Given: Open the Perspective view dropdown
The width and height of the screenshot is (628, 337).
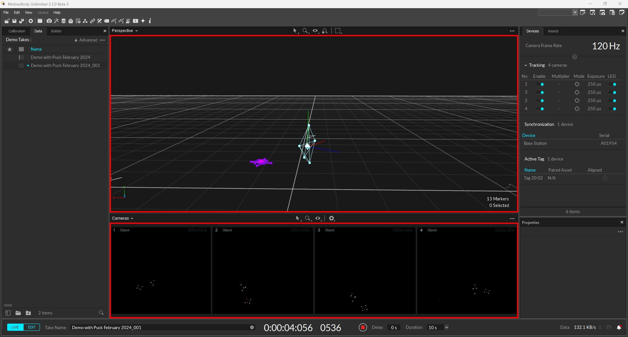Looking at the screenshot, I should (125, 31).
